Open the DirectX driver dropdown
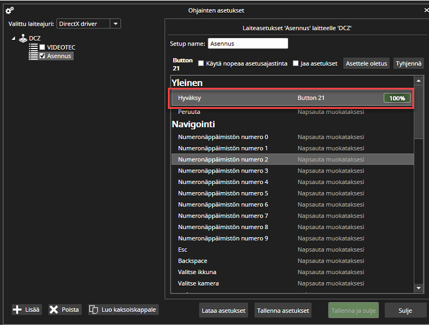 (115, 24)
